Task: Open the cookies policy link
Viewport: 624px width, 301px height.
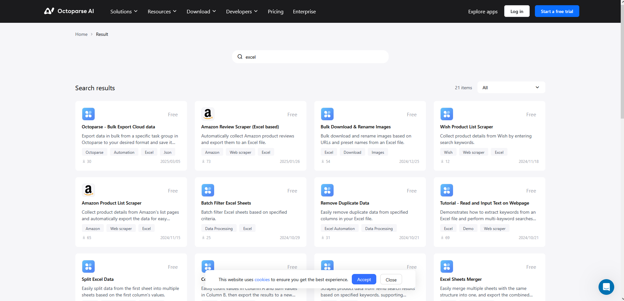Action: tap(262, 279)
